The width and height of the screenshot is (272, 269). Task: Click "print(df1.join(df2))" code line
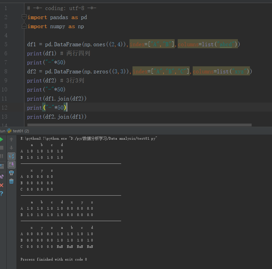pyautogui.click(x=57, y=98)
